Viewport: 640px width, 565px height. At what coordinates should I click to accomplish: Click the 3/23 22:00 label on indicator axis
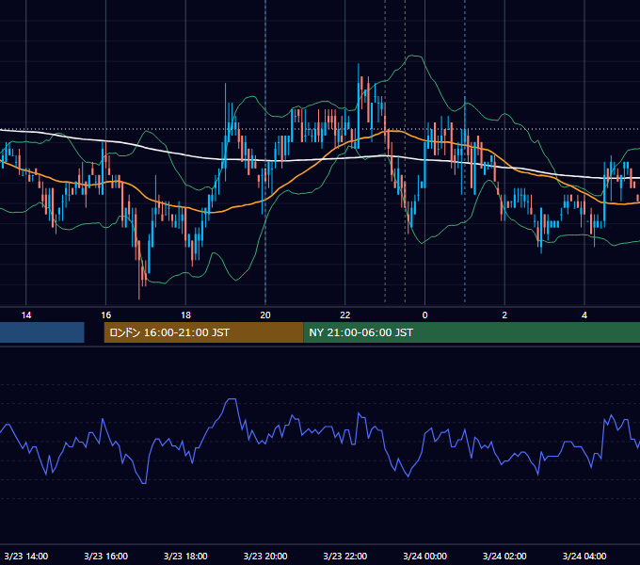(345, 556)
